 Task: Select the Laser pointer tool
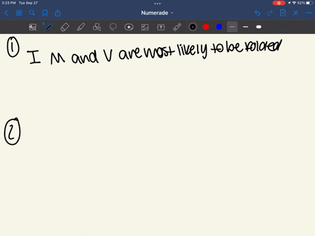[x=177, y=27]
